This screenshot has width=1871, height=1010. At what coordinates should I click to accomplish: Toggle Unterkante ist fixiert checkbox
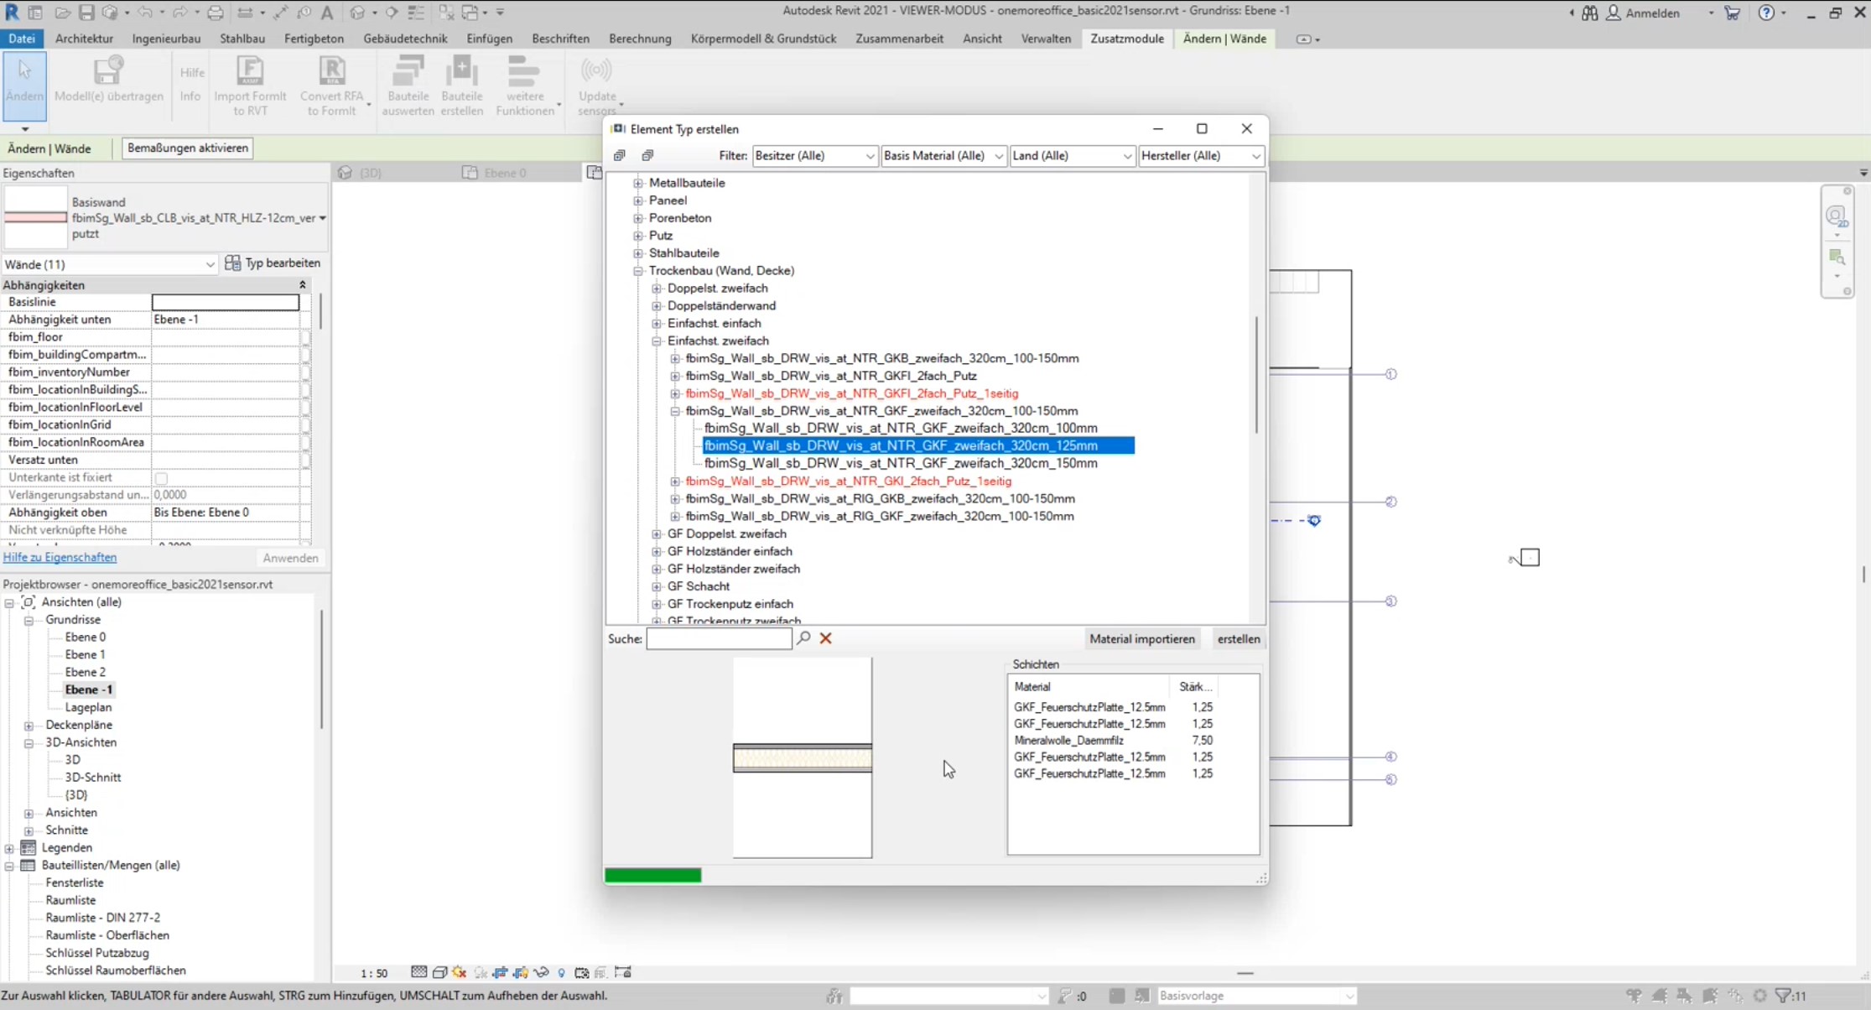tap(161, 478)
